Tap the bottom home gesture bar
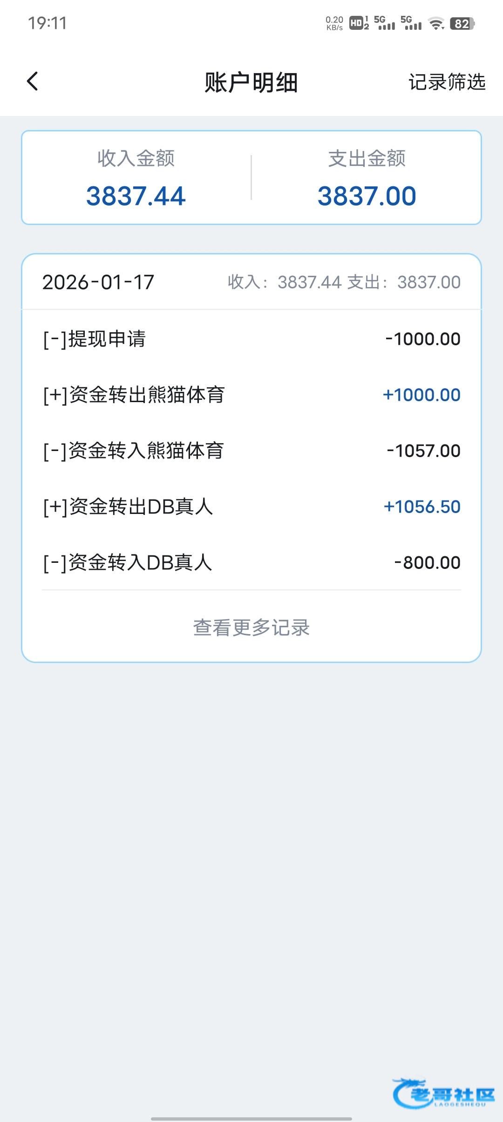The height and width of the screenshot is (1122, 503). (251, 1118)
